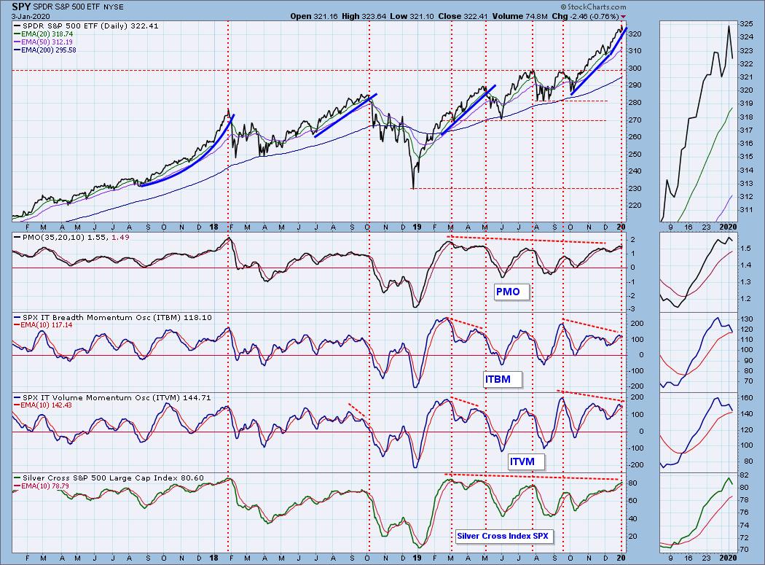The image size is (765, 565).
Task: Select the EMA(20) 318.74 legend entry
Action: pos(44,34)
